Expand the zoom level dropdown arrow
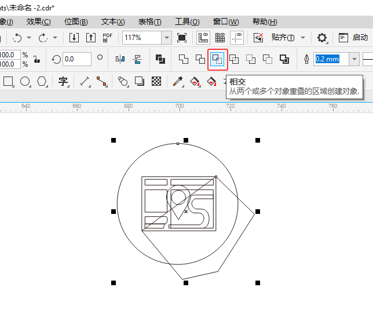This screenshot has width=373, height=320. coord(167,38)
